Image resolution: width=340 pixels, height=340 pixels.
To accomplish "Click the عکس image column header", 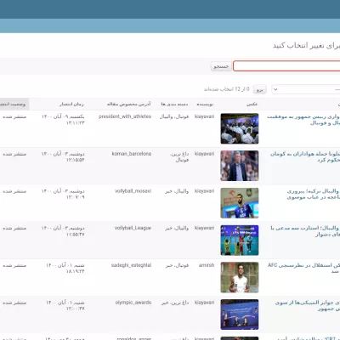I will point(252,105).
